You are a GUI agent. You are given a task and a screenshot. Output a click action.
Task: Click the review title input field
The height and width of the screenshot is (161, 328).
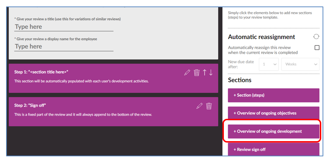tap(64, 27)
